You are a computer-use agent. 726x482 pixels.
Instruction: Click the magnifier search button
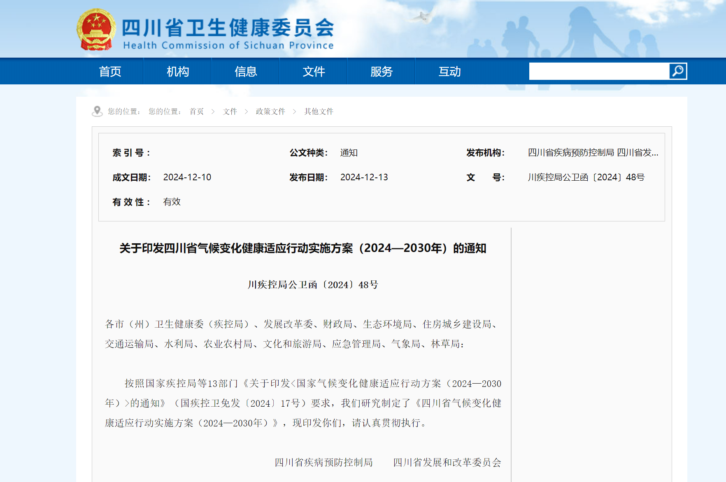tap(677, 71)
